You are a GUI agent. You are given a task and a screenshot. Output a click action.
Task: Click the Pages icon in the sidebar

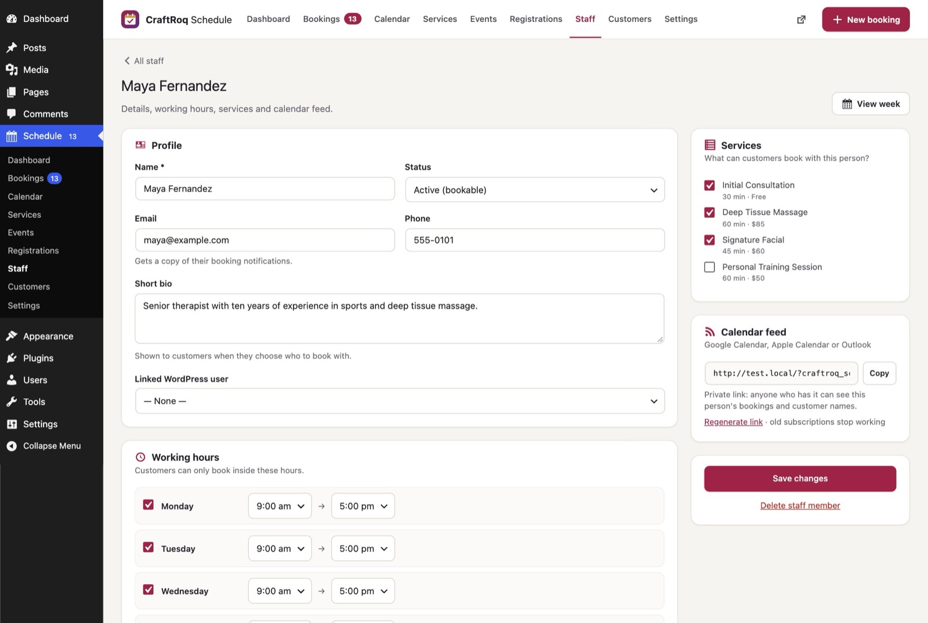pos(12,92)
